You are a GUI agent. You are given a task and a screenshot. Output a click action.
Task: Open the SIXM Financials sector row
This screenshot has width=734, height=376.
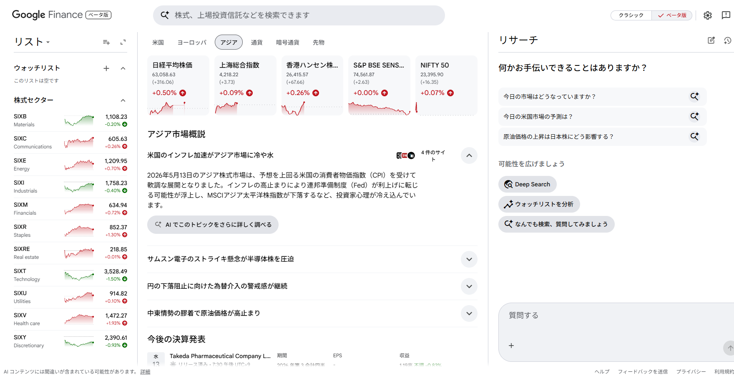click(x=70, y=209)
